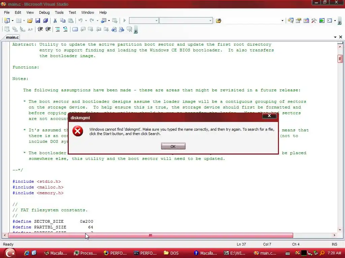This screenshot has width=345, height=258.
Task: Click the editor scroll-down arrow
Action: point(340,230)
